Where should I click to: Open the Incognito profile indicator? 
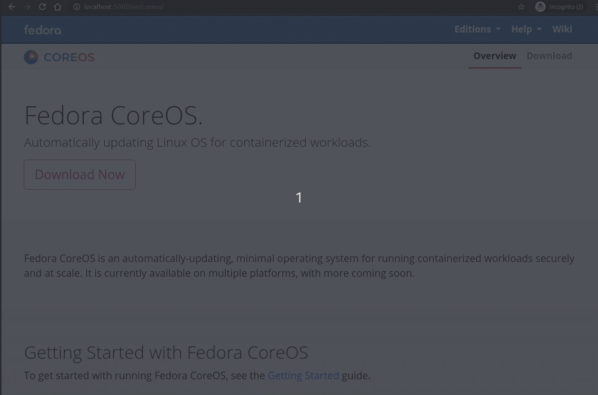pyautogui.click(x=559, y=7)
